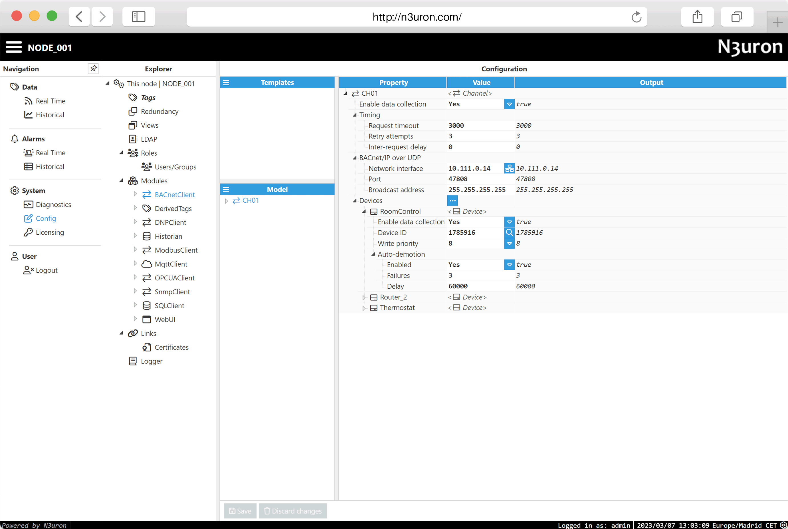
Task: Go back with the browser back arrow
Action: (79, 17)
